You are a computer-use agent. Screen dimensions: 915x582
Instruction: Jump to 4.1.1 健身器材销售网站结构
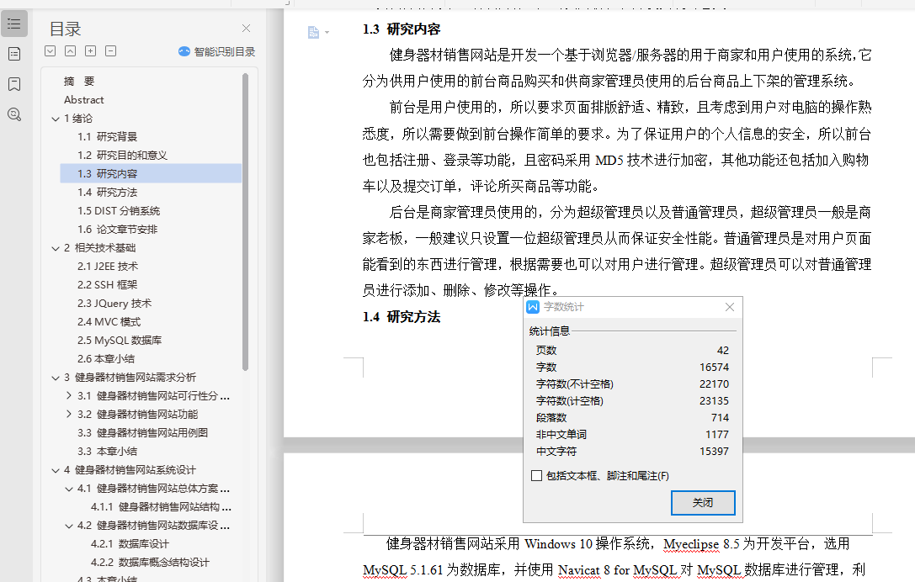pos(161,507)
